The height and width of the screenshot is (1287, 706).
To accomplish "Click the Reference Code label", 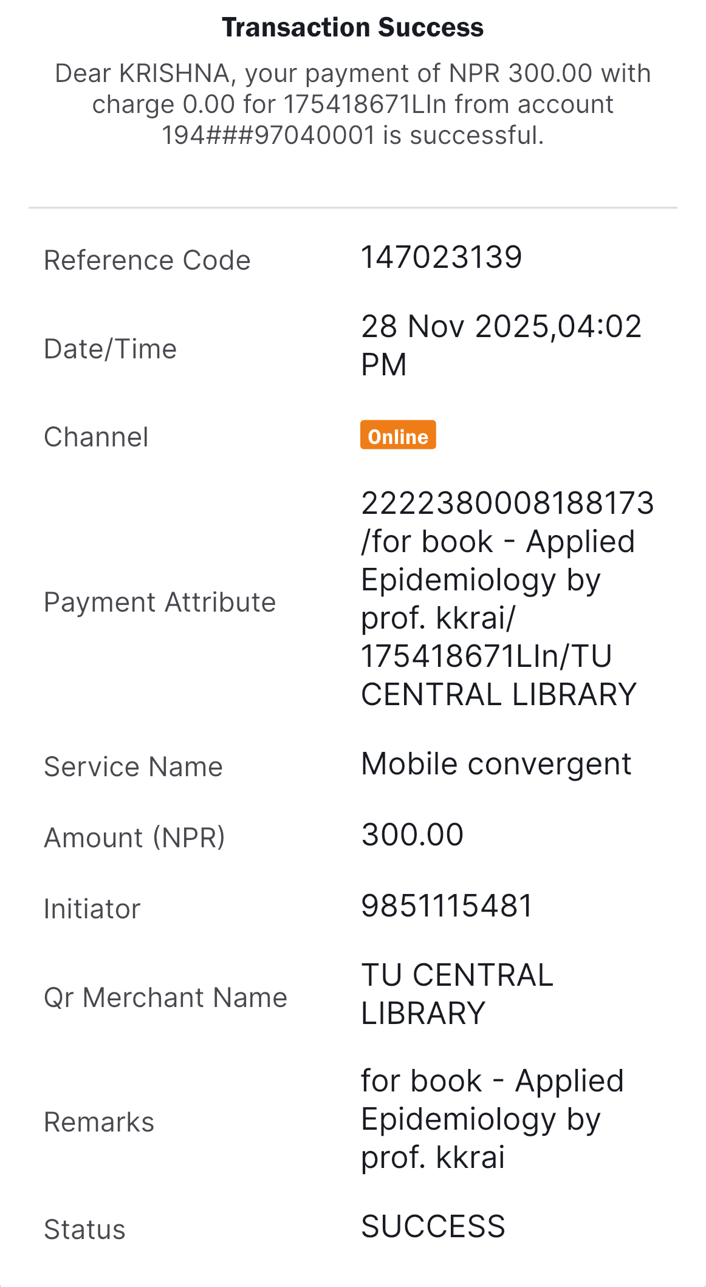I will tap(147, 260).
